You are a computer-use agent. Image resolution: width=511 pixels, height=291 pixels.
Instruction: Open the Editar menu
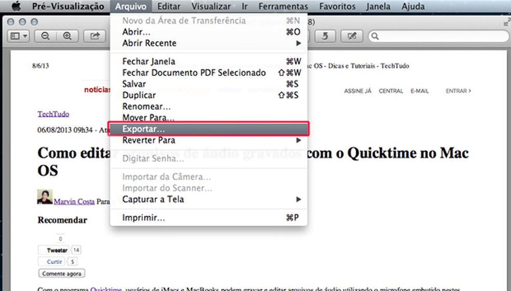pyautogui.click(x=169, y=6)
